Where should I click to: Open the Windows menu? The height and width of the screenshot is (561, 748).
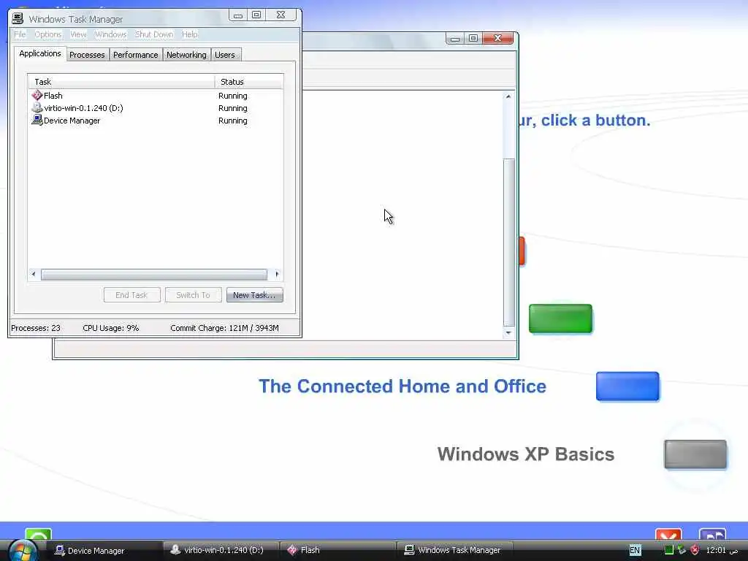pyautogui.click(x=111, y=34)
